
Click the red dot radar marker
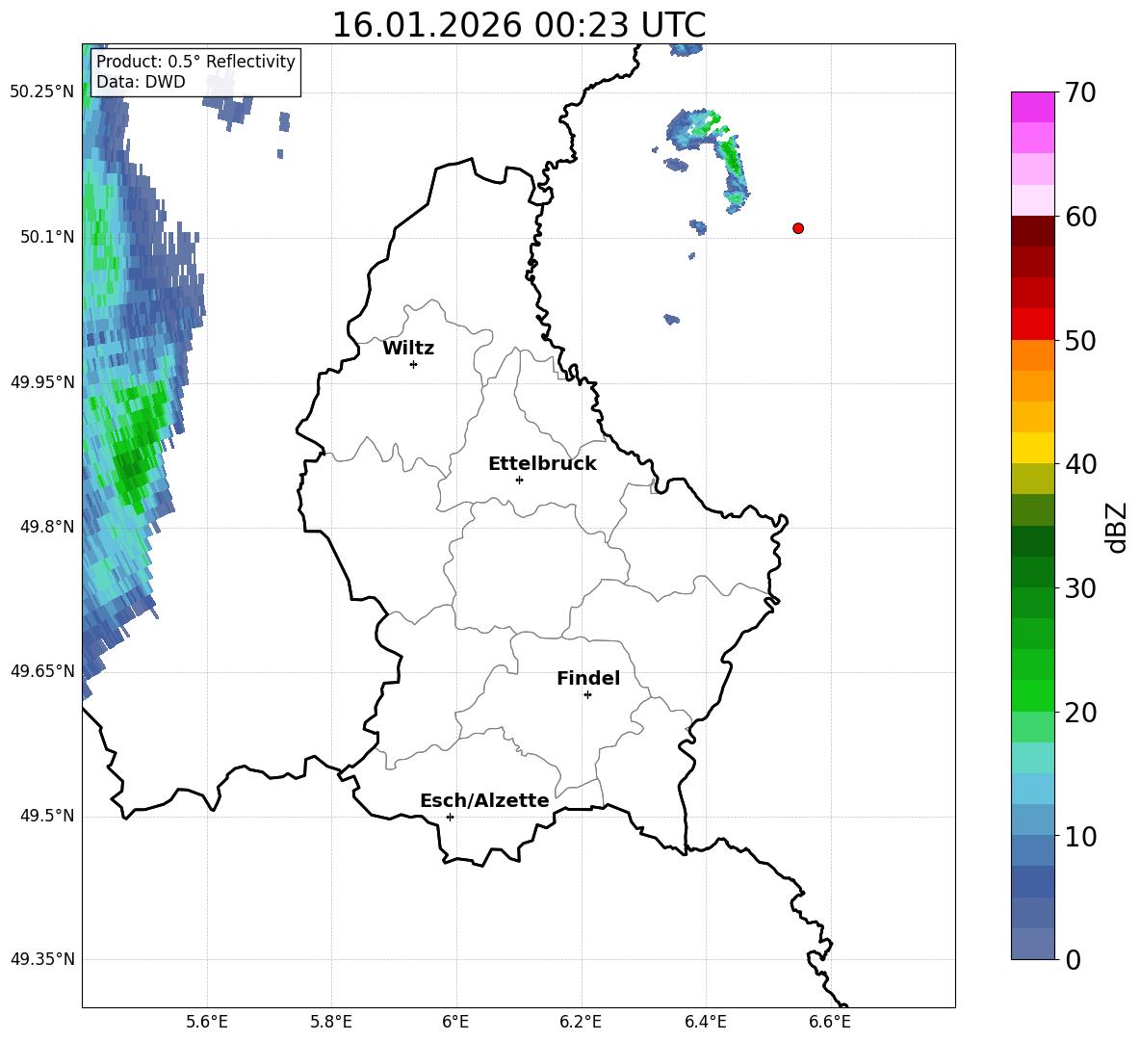pos(797,228)
